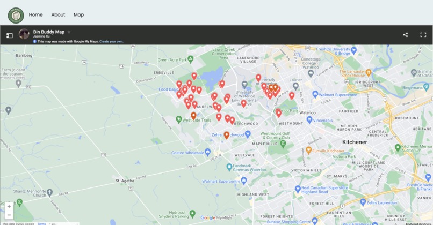Zoom out with the minus button

point(9,215)
